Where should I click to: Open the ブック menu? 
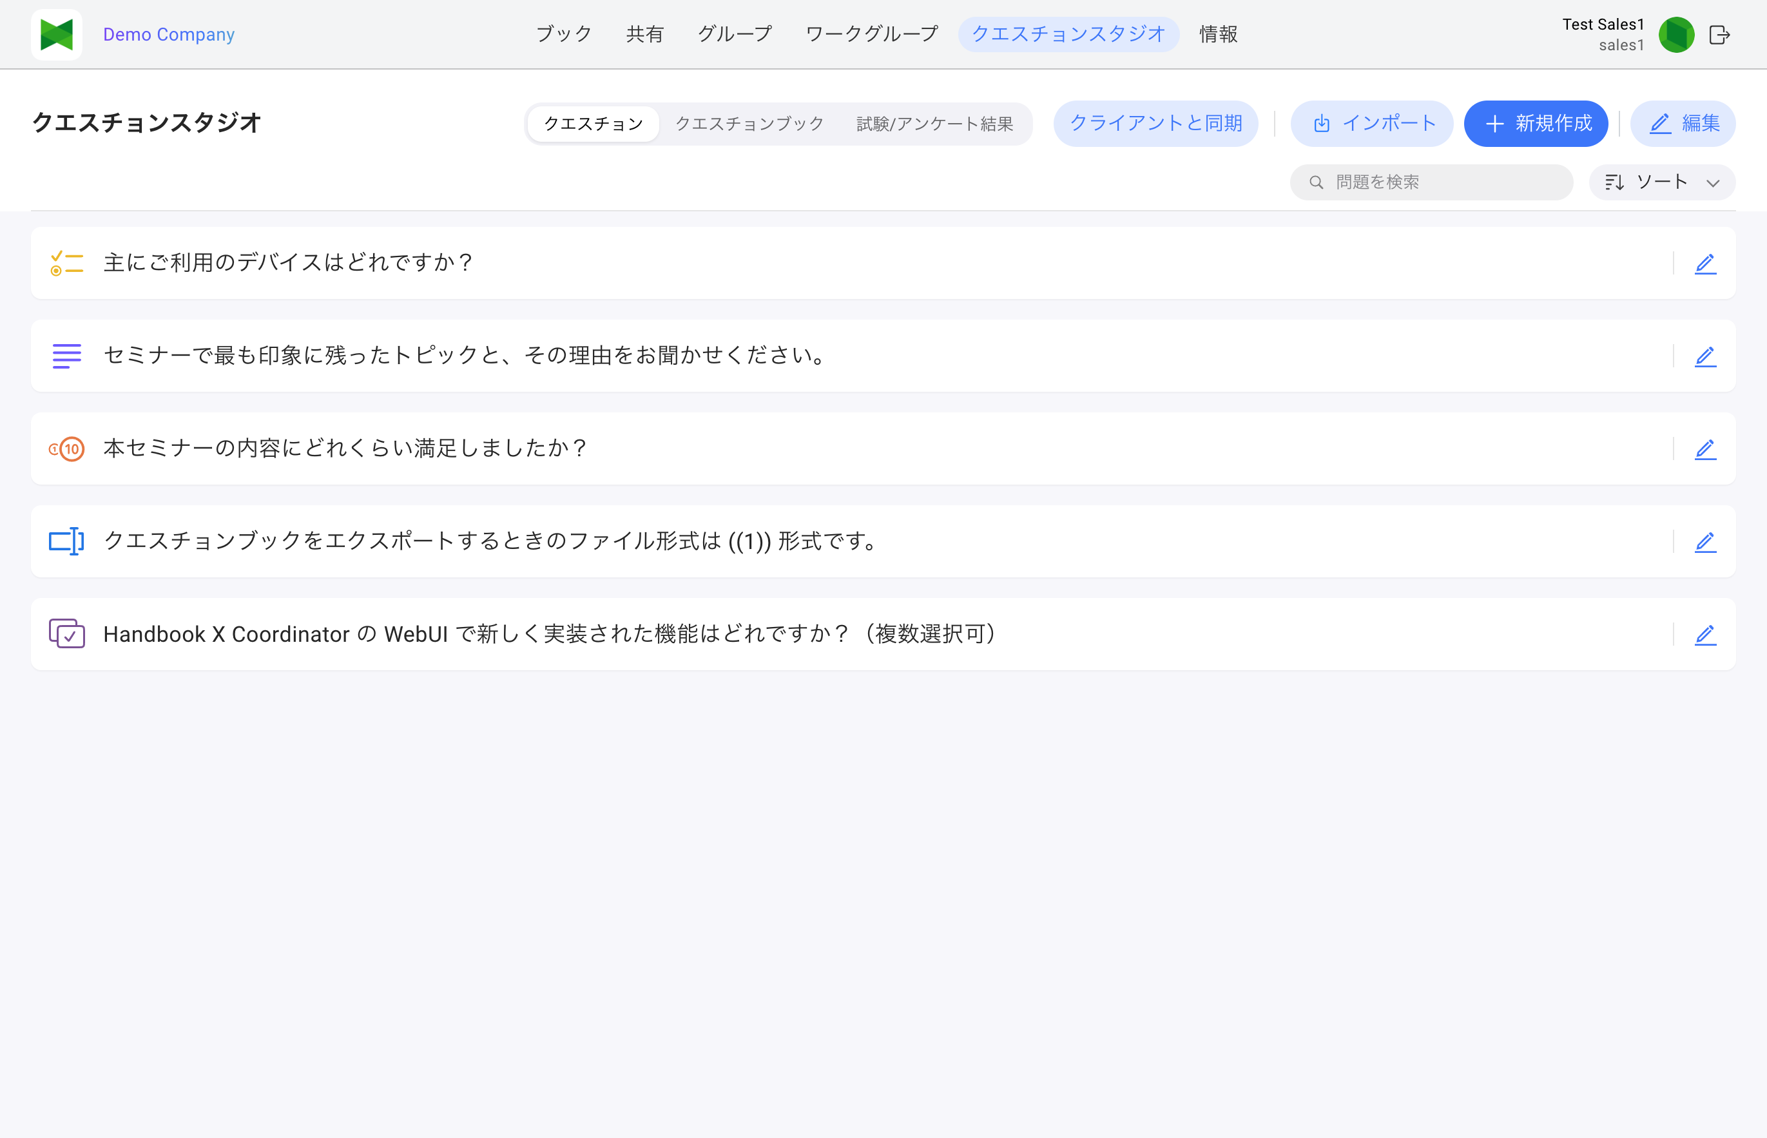point(564,34)
